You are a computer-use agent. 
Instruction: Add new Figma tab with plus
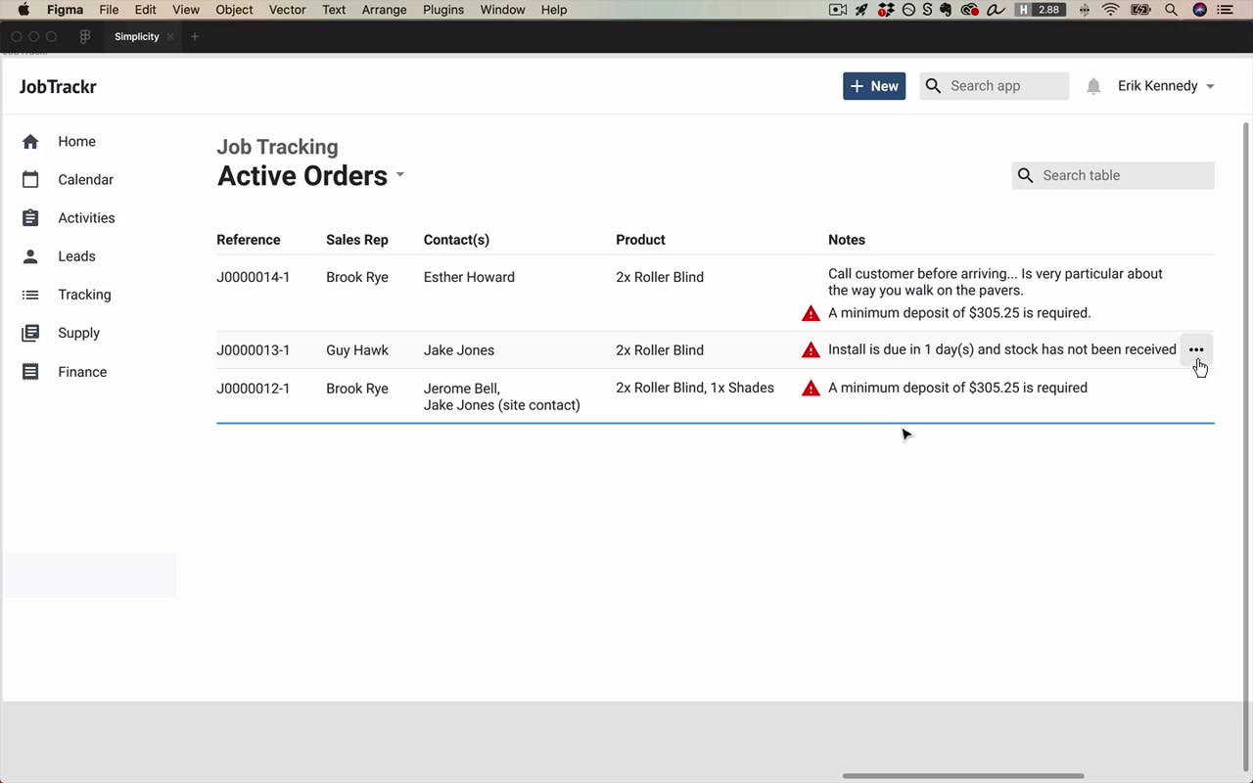195,36
